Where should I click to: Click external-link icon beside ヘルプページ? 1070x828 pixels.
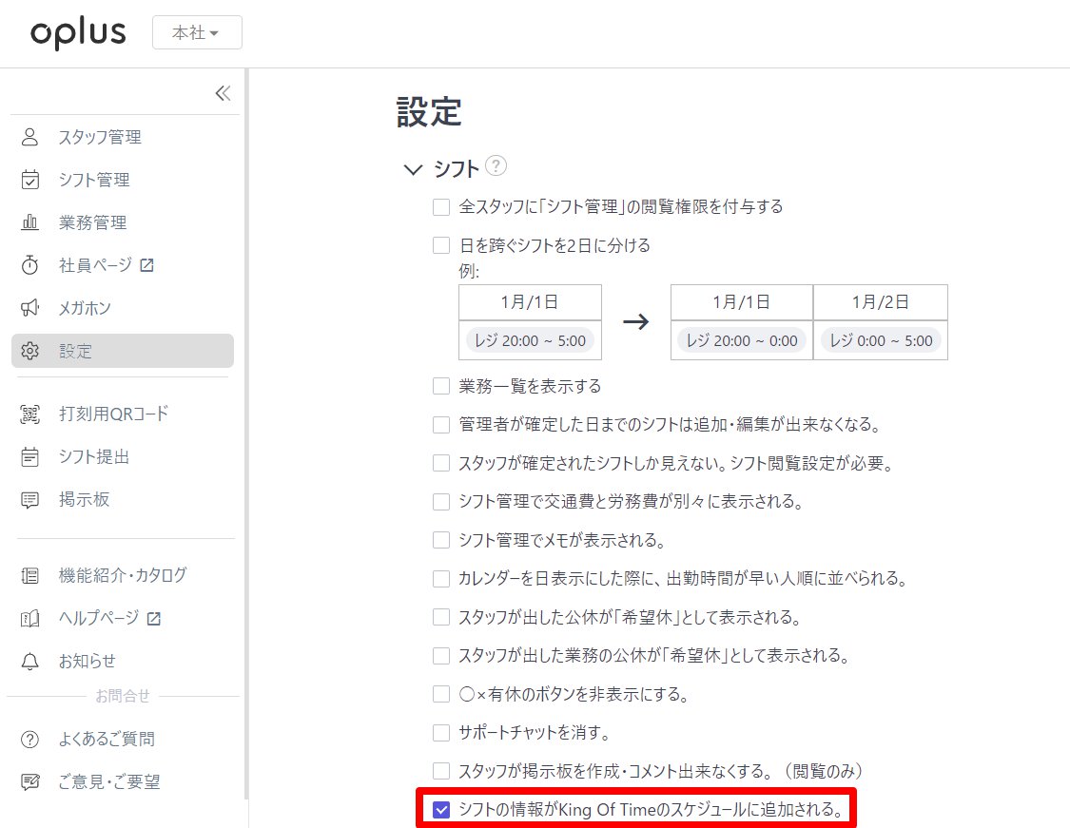(x=154, y=618)
